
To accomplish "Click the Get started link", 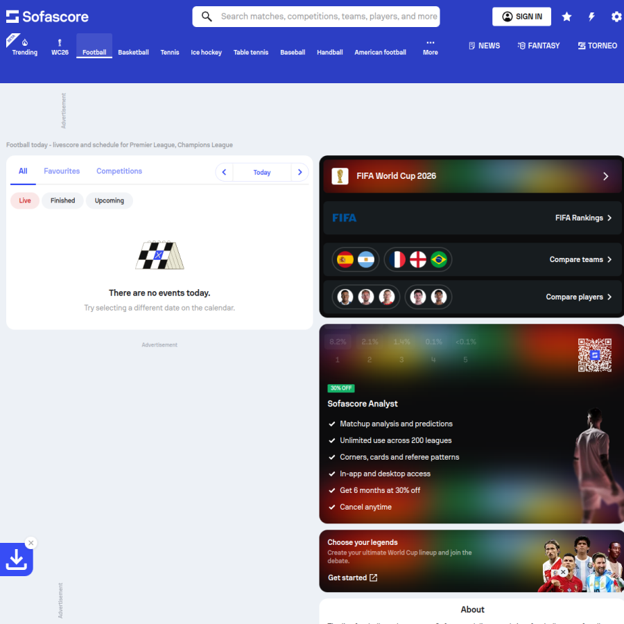I will (x=352, y=578).
